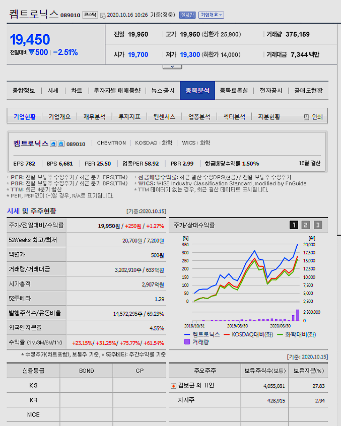The width and height of the screenshot is (341, 426).
Task: Click the PER 25.50 value
Action: click(104, 164)
